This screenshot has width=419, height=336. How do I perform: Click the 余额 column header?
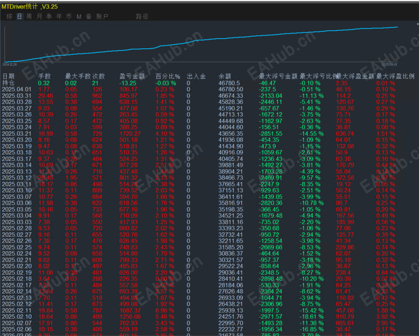(x=225, y=77)
